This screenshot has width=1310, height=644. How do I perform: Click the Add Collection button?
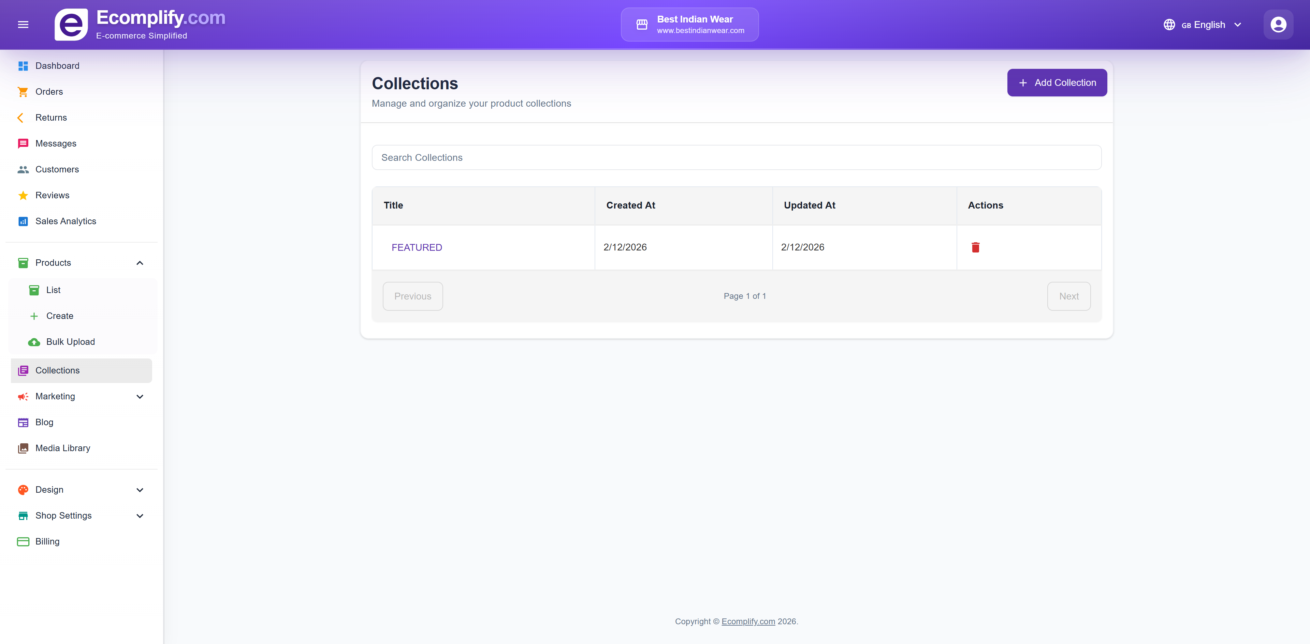[x=1057, y=83]
